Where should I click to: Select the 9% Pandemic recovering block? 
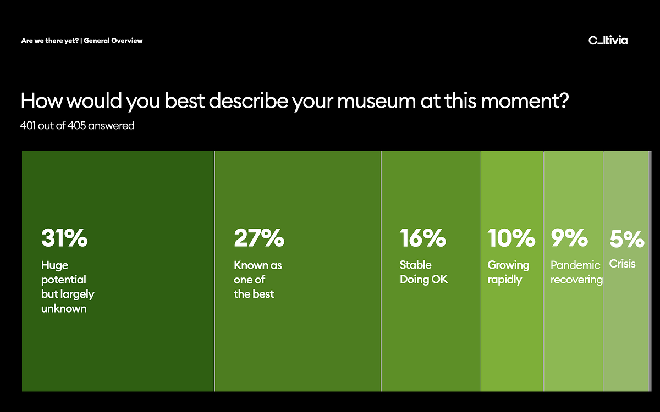(x=574, y=271)
